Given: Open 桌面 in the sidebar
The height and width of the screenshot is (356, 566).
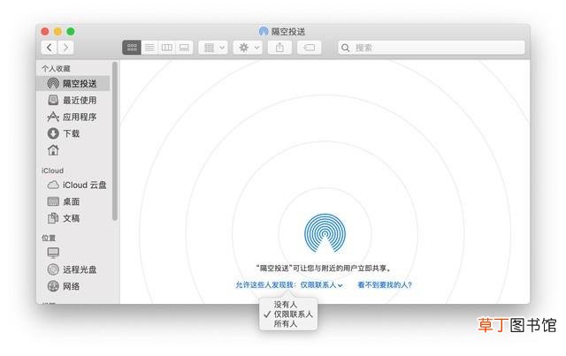Looking at the screenshot, I should (73, 201).
